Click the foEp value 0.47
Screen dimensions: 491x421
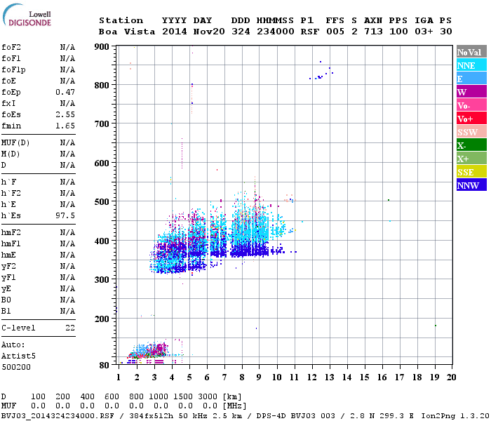(x=65, y=92)
